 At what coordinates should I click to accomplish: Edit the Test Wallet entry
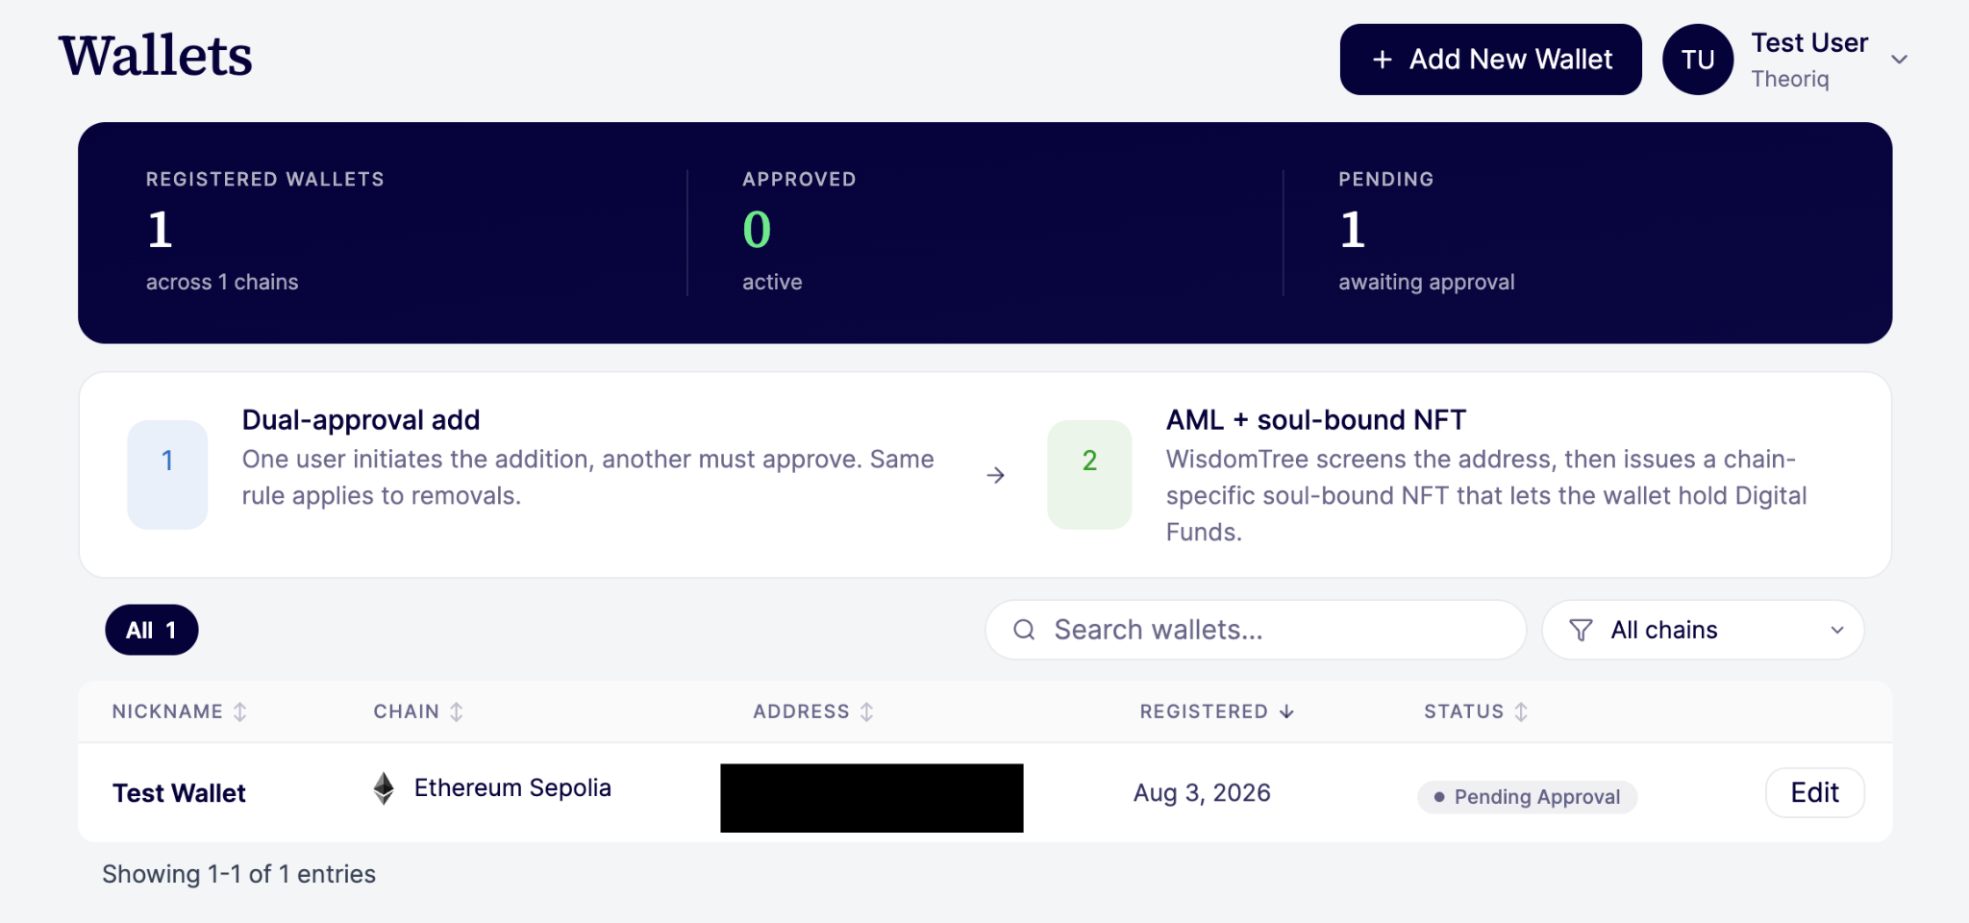coord(1814,792)
